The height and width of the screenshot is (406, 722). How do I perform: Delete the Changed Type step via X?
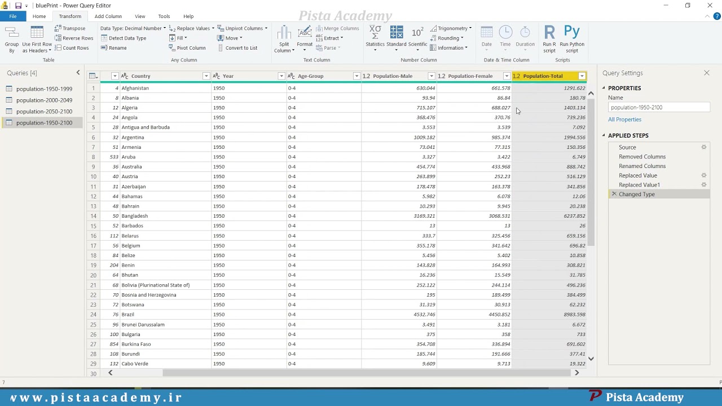[x=614, y=194]
